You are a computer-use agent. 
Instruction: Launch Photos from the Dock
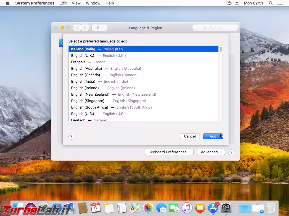148,208
